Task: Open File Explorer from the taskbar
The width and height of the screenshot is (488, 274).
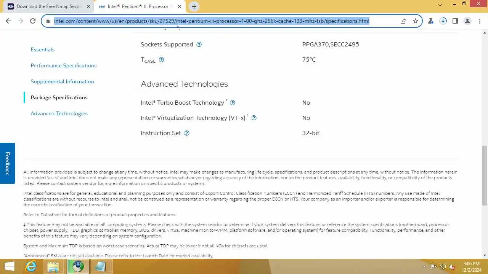Action: 53,266
